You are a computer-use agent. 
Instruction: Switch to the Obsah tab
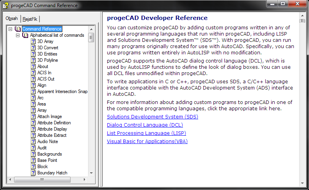point(12,18)
